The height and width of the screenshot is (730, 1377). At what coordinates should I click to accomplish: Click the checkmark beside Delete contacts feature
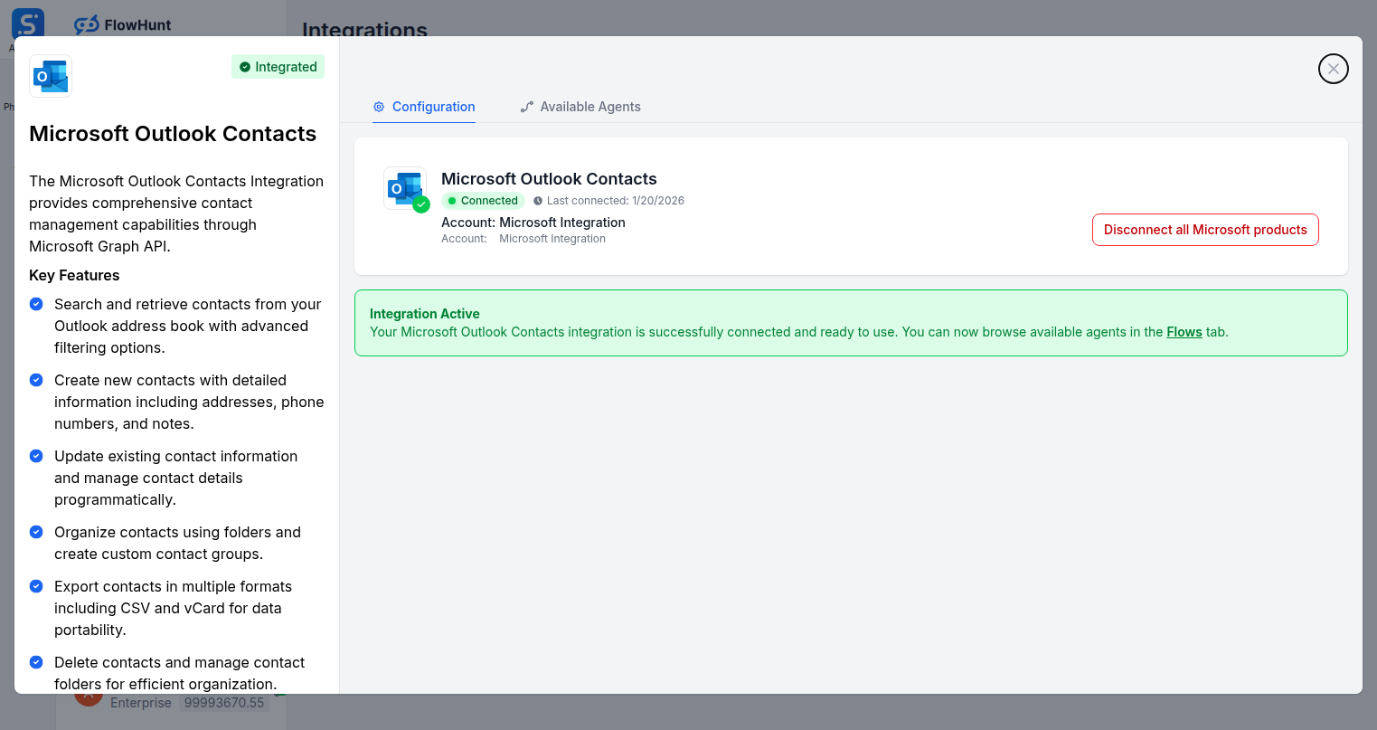(35, 662)
